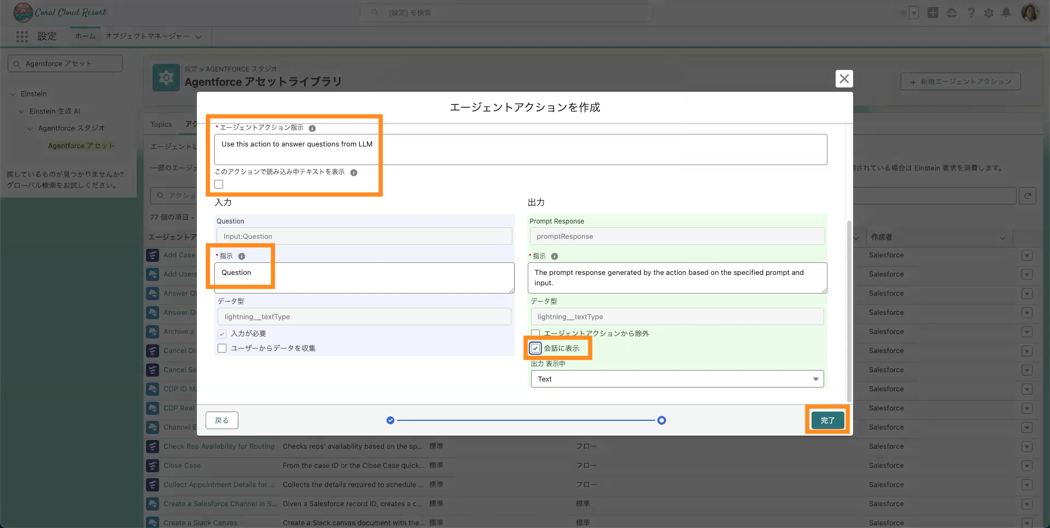
Task: Collapse the Einstein 生成 AI tree node
Action: point(21,112)
